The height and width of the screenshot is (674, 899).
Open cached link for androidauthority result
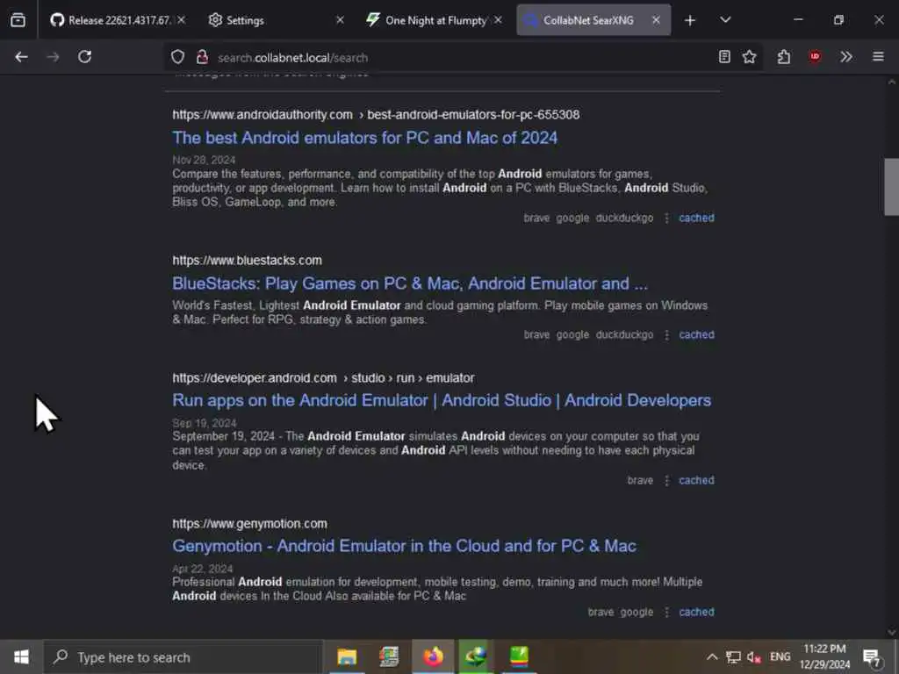(x=696, y=218)
